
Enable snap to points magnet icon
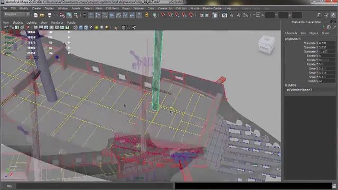[177, 15]
